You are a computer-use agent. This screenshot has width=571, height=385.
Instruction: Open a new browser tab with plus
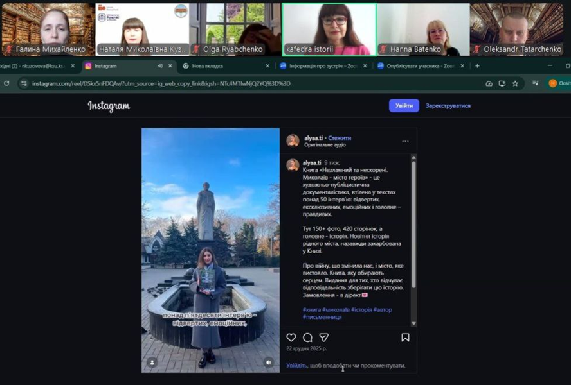477,65
